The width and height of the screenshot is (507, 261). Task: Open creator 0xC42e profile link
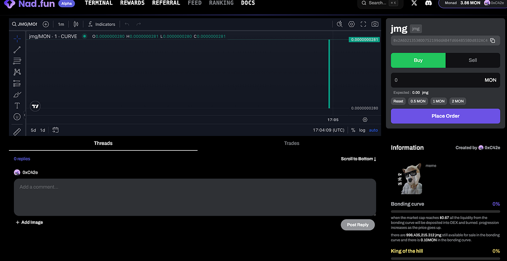click(490, 148)
